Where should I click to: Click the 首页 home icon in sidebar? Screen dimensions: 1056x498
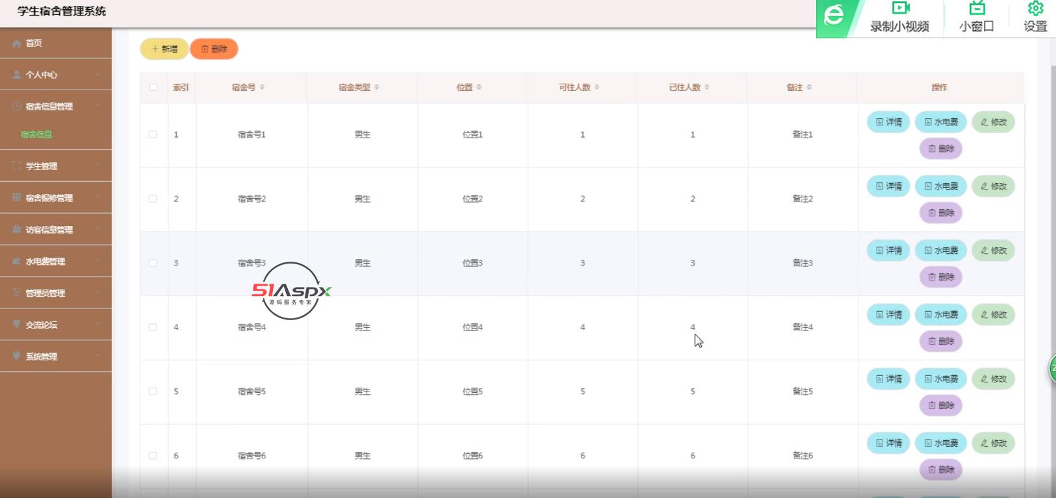point(17,44)
